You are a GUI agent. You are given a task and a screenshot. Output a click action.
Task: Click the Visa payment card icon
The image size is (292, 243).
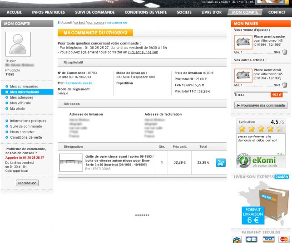[268, 239]
